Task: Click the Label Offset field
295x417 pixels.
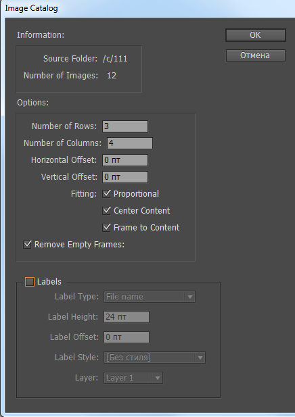Action: [127, 337]
